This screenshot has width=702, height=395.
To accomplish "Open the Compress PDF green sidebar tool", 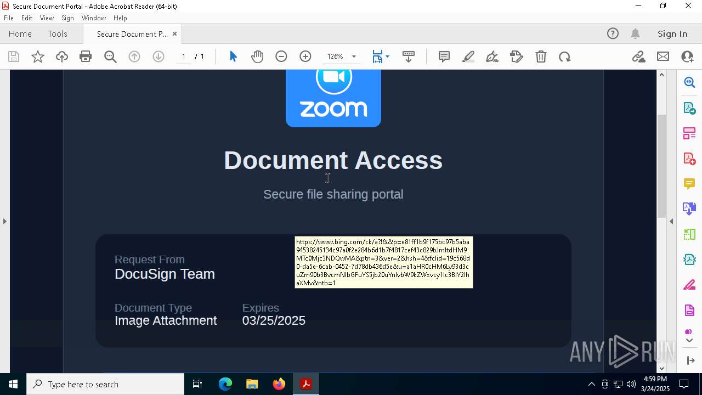I will tap(689, 234).
